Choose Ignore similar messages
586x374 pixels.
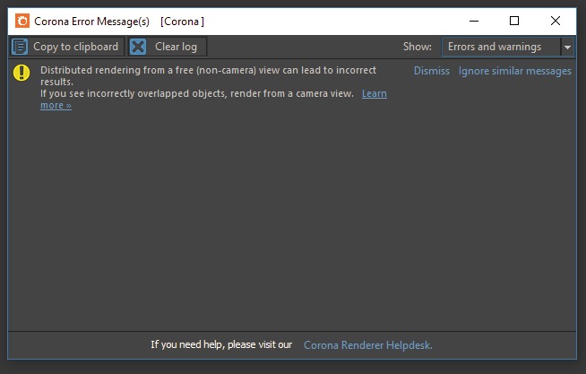[x=514, y=71]
